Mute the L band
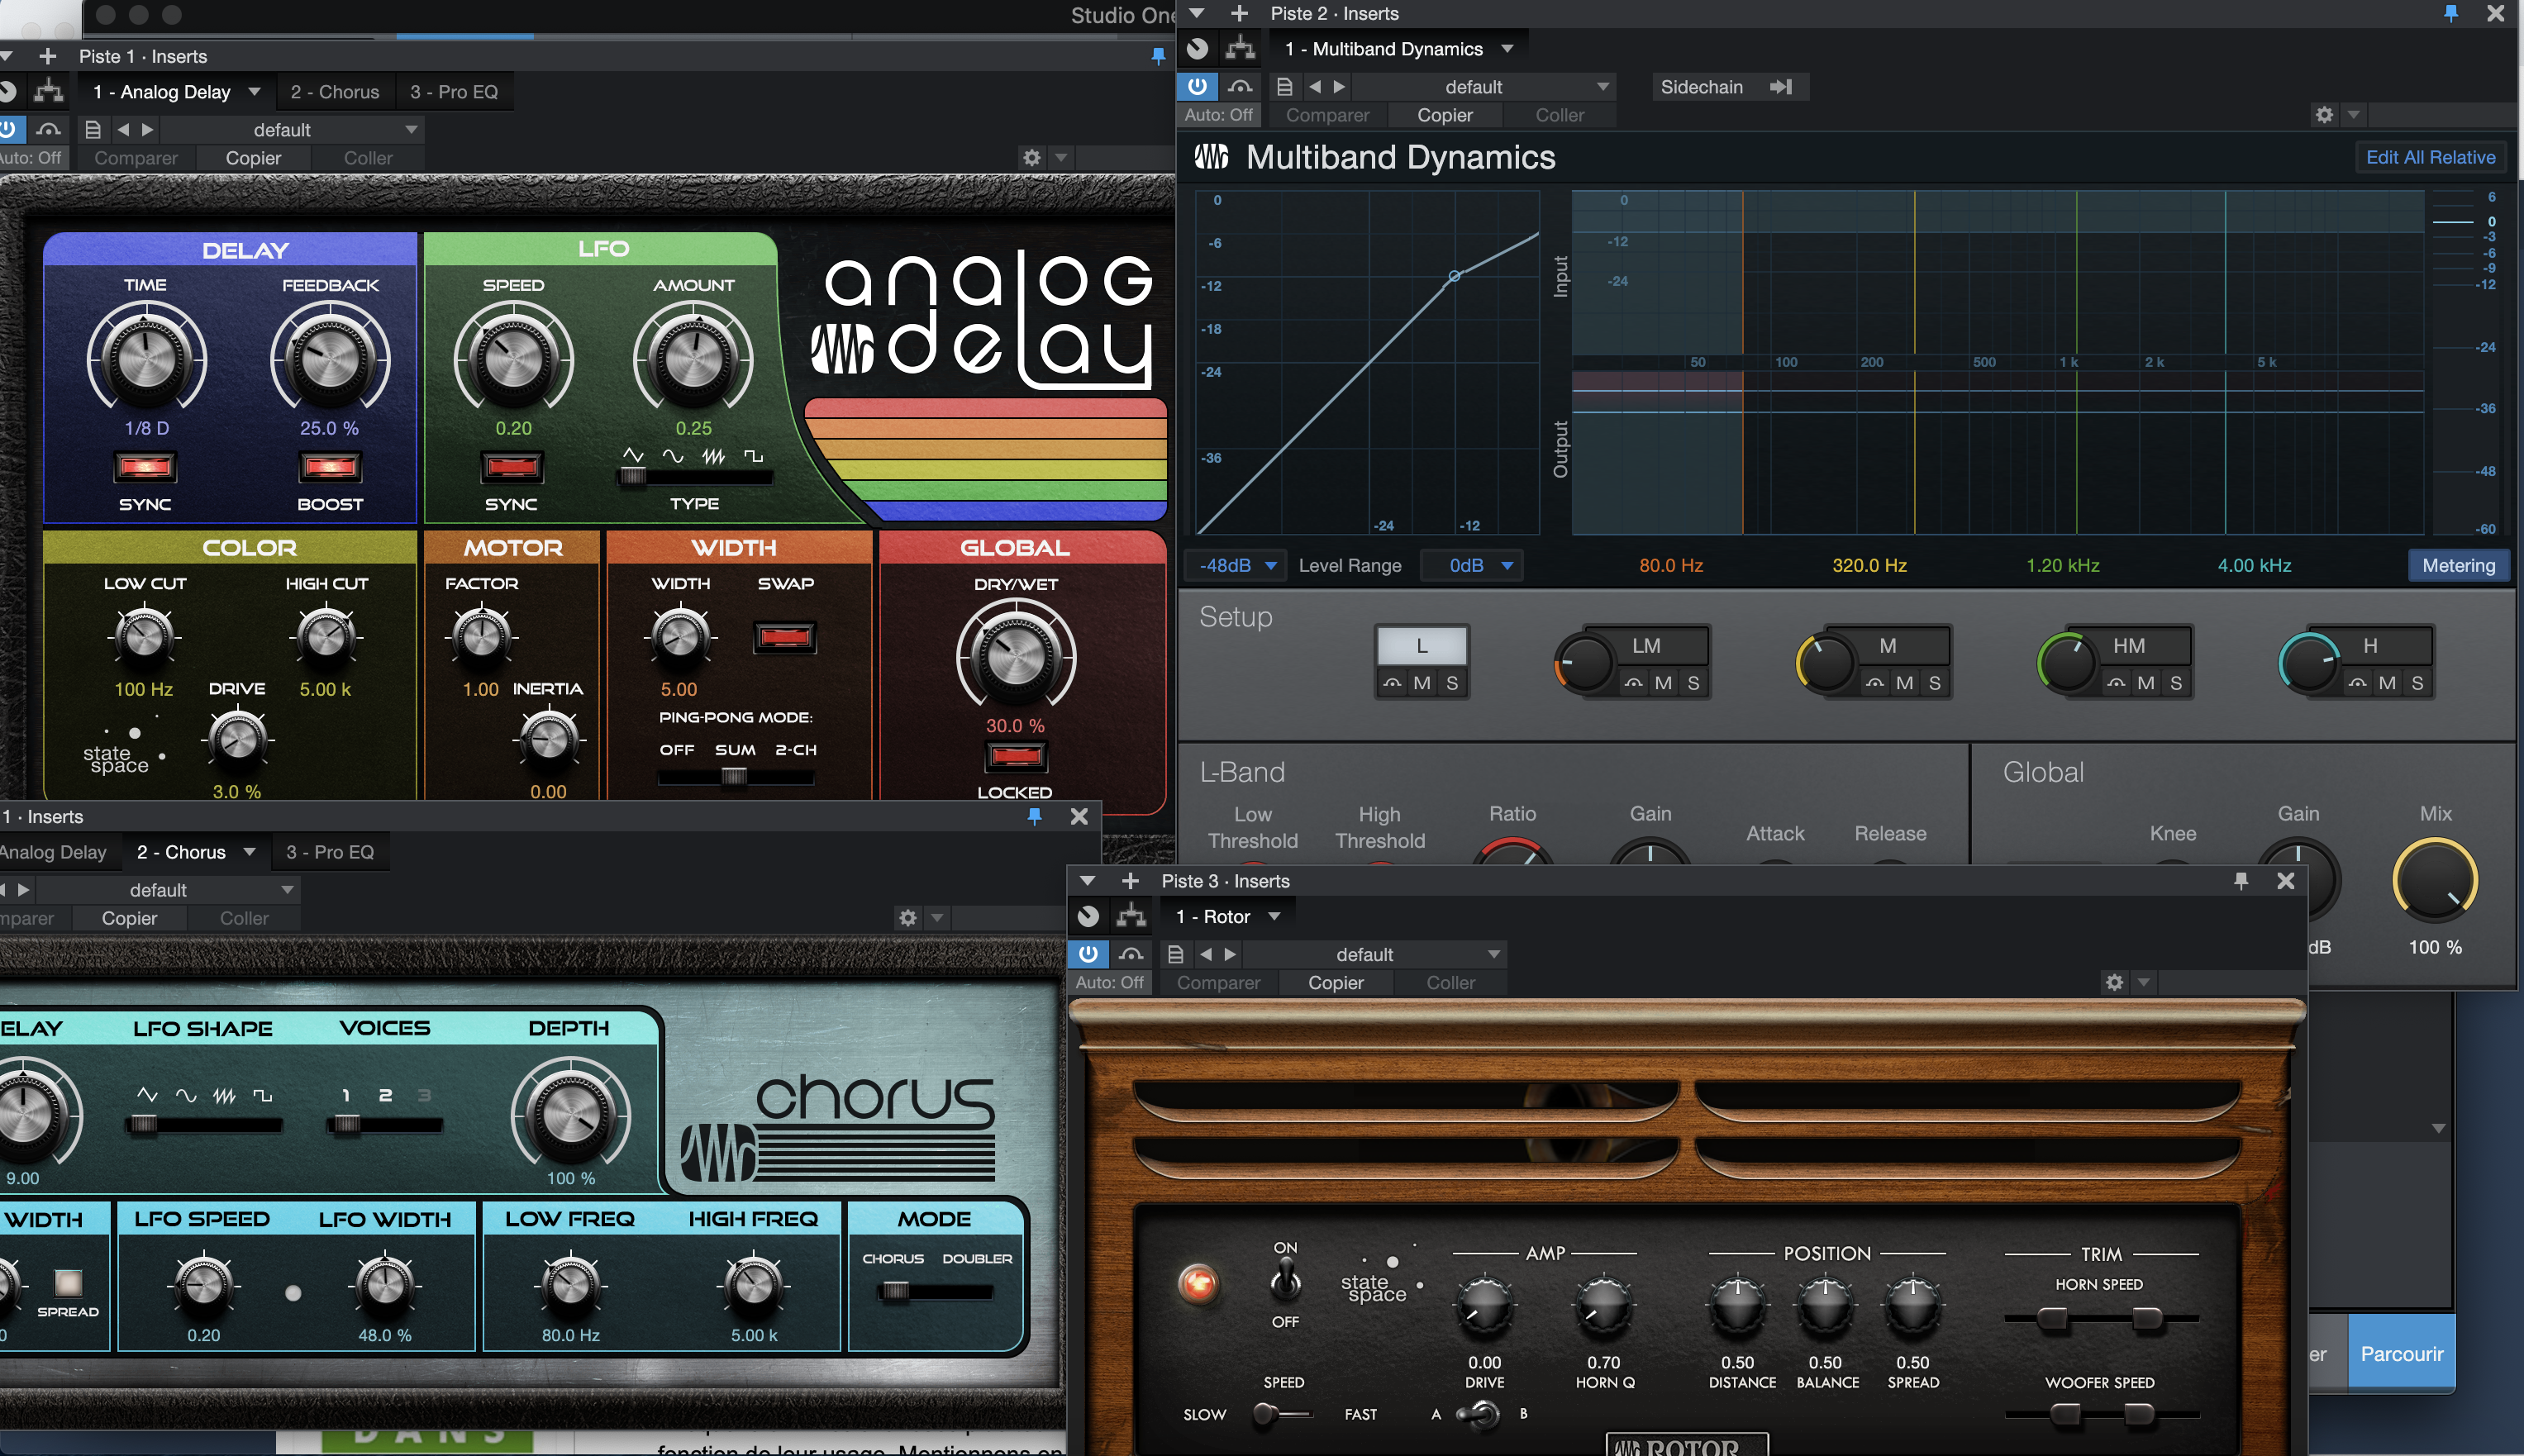Screen dimensions: 2524x1456 [x=1421, y=683]
